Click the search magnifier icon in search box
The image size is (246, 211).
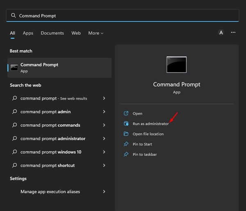(14, 16)
